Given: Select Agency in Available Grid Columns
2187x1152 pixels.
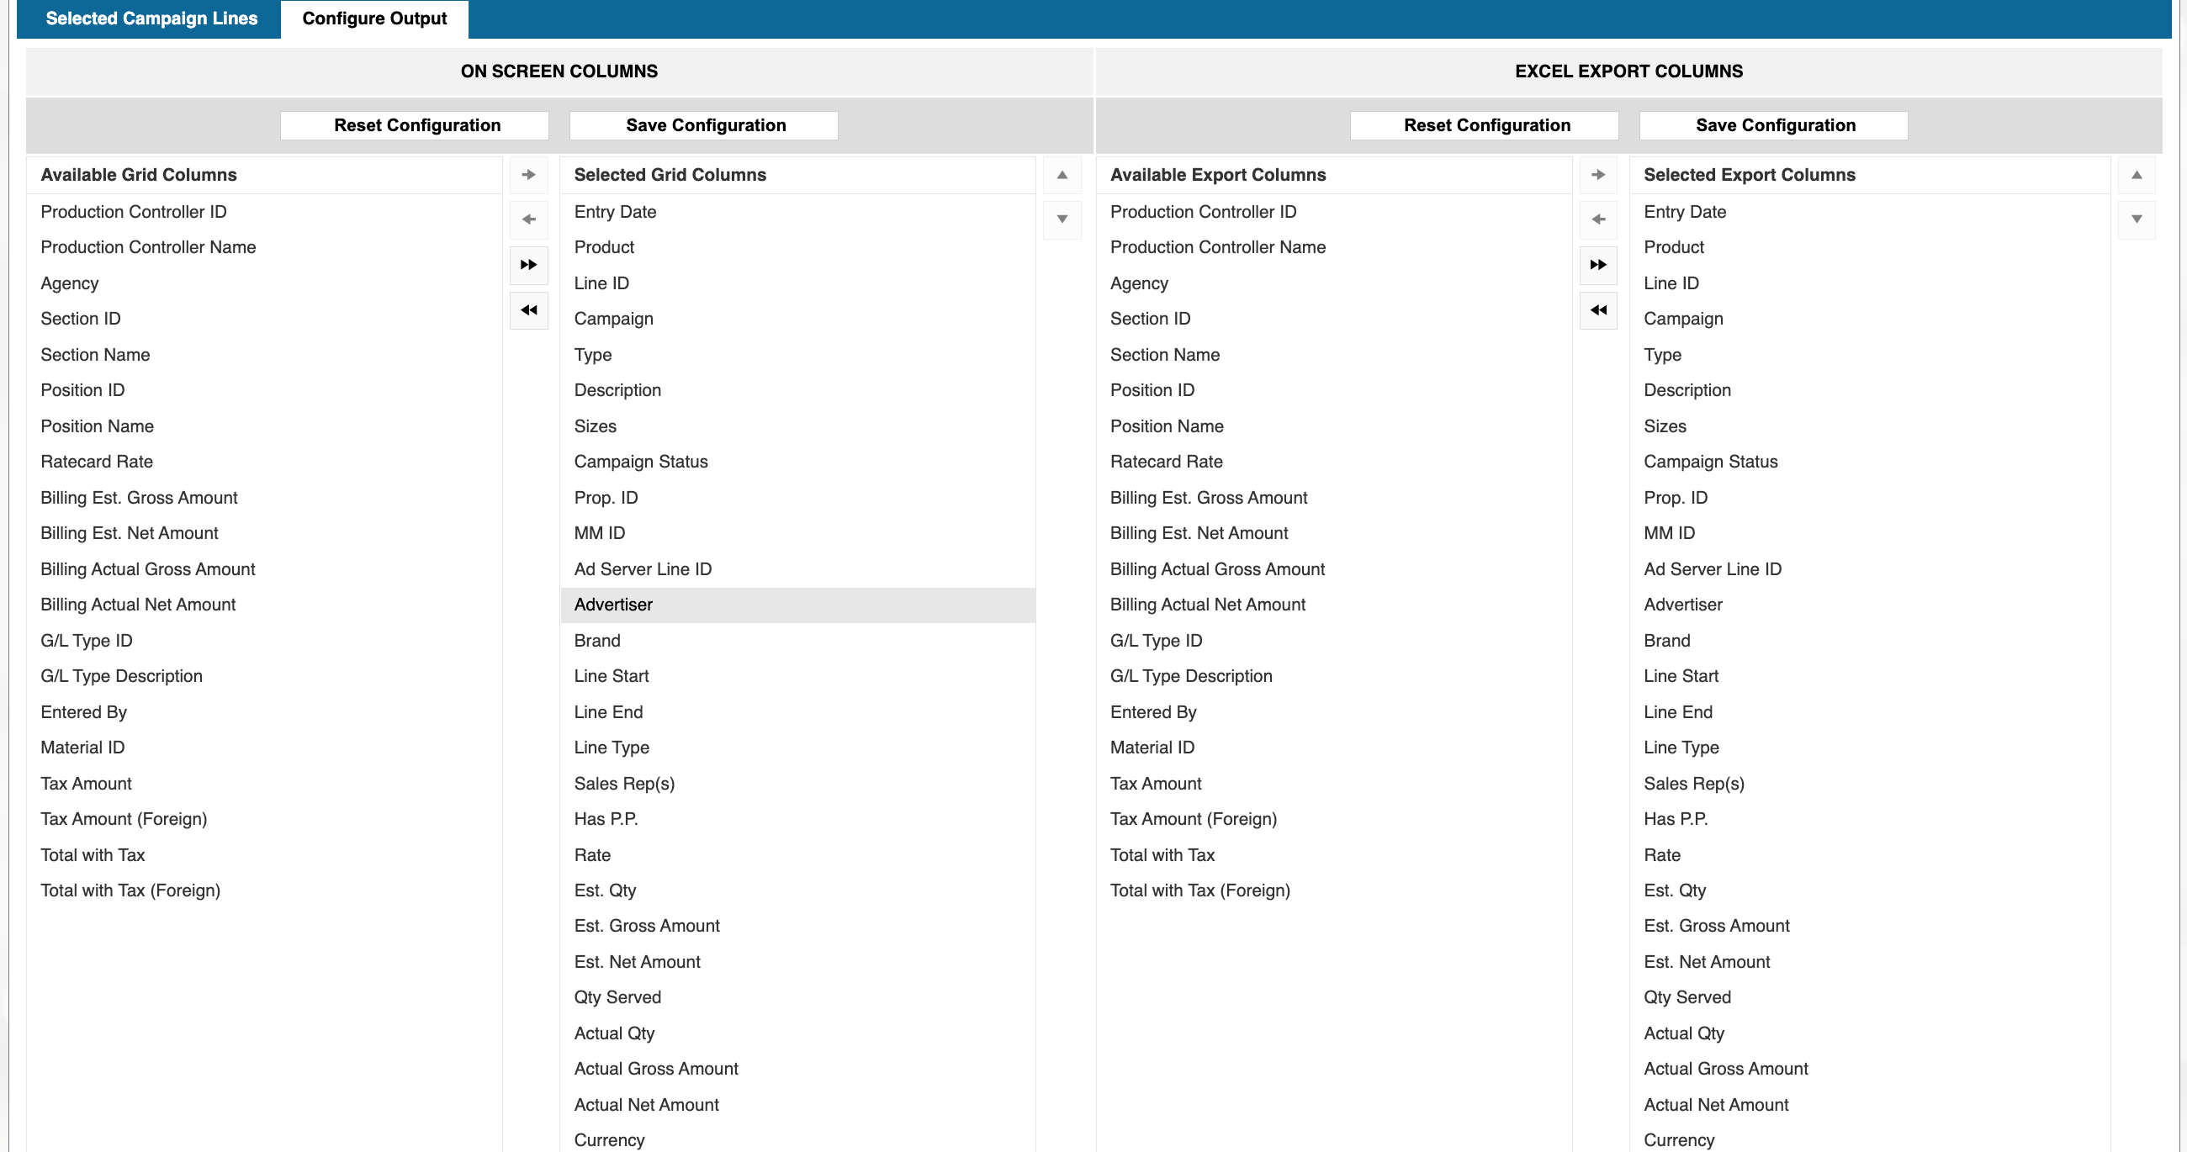Looking at the screenshot, I should (70, 283).
